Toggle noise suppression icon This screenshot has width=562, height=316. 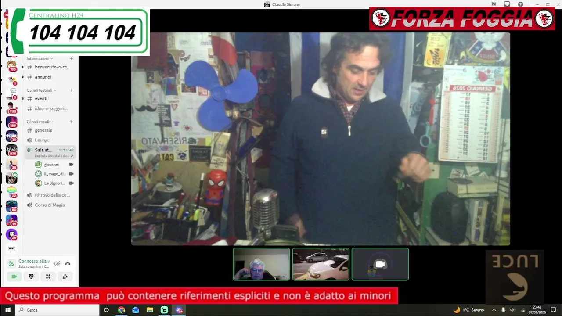click(57, 264)
